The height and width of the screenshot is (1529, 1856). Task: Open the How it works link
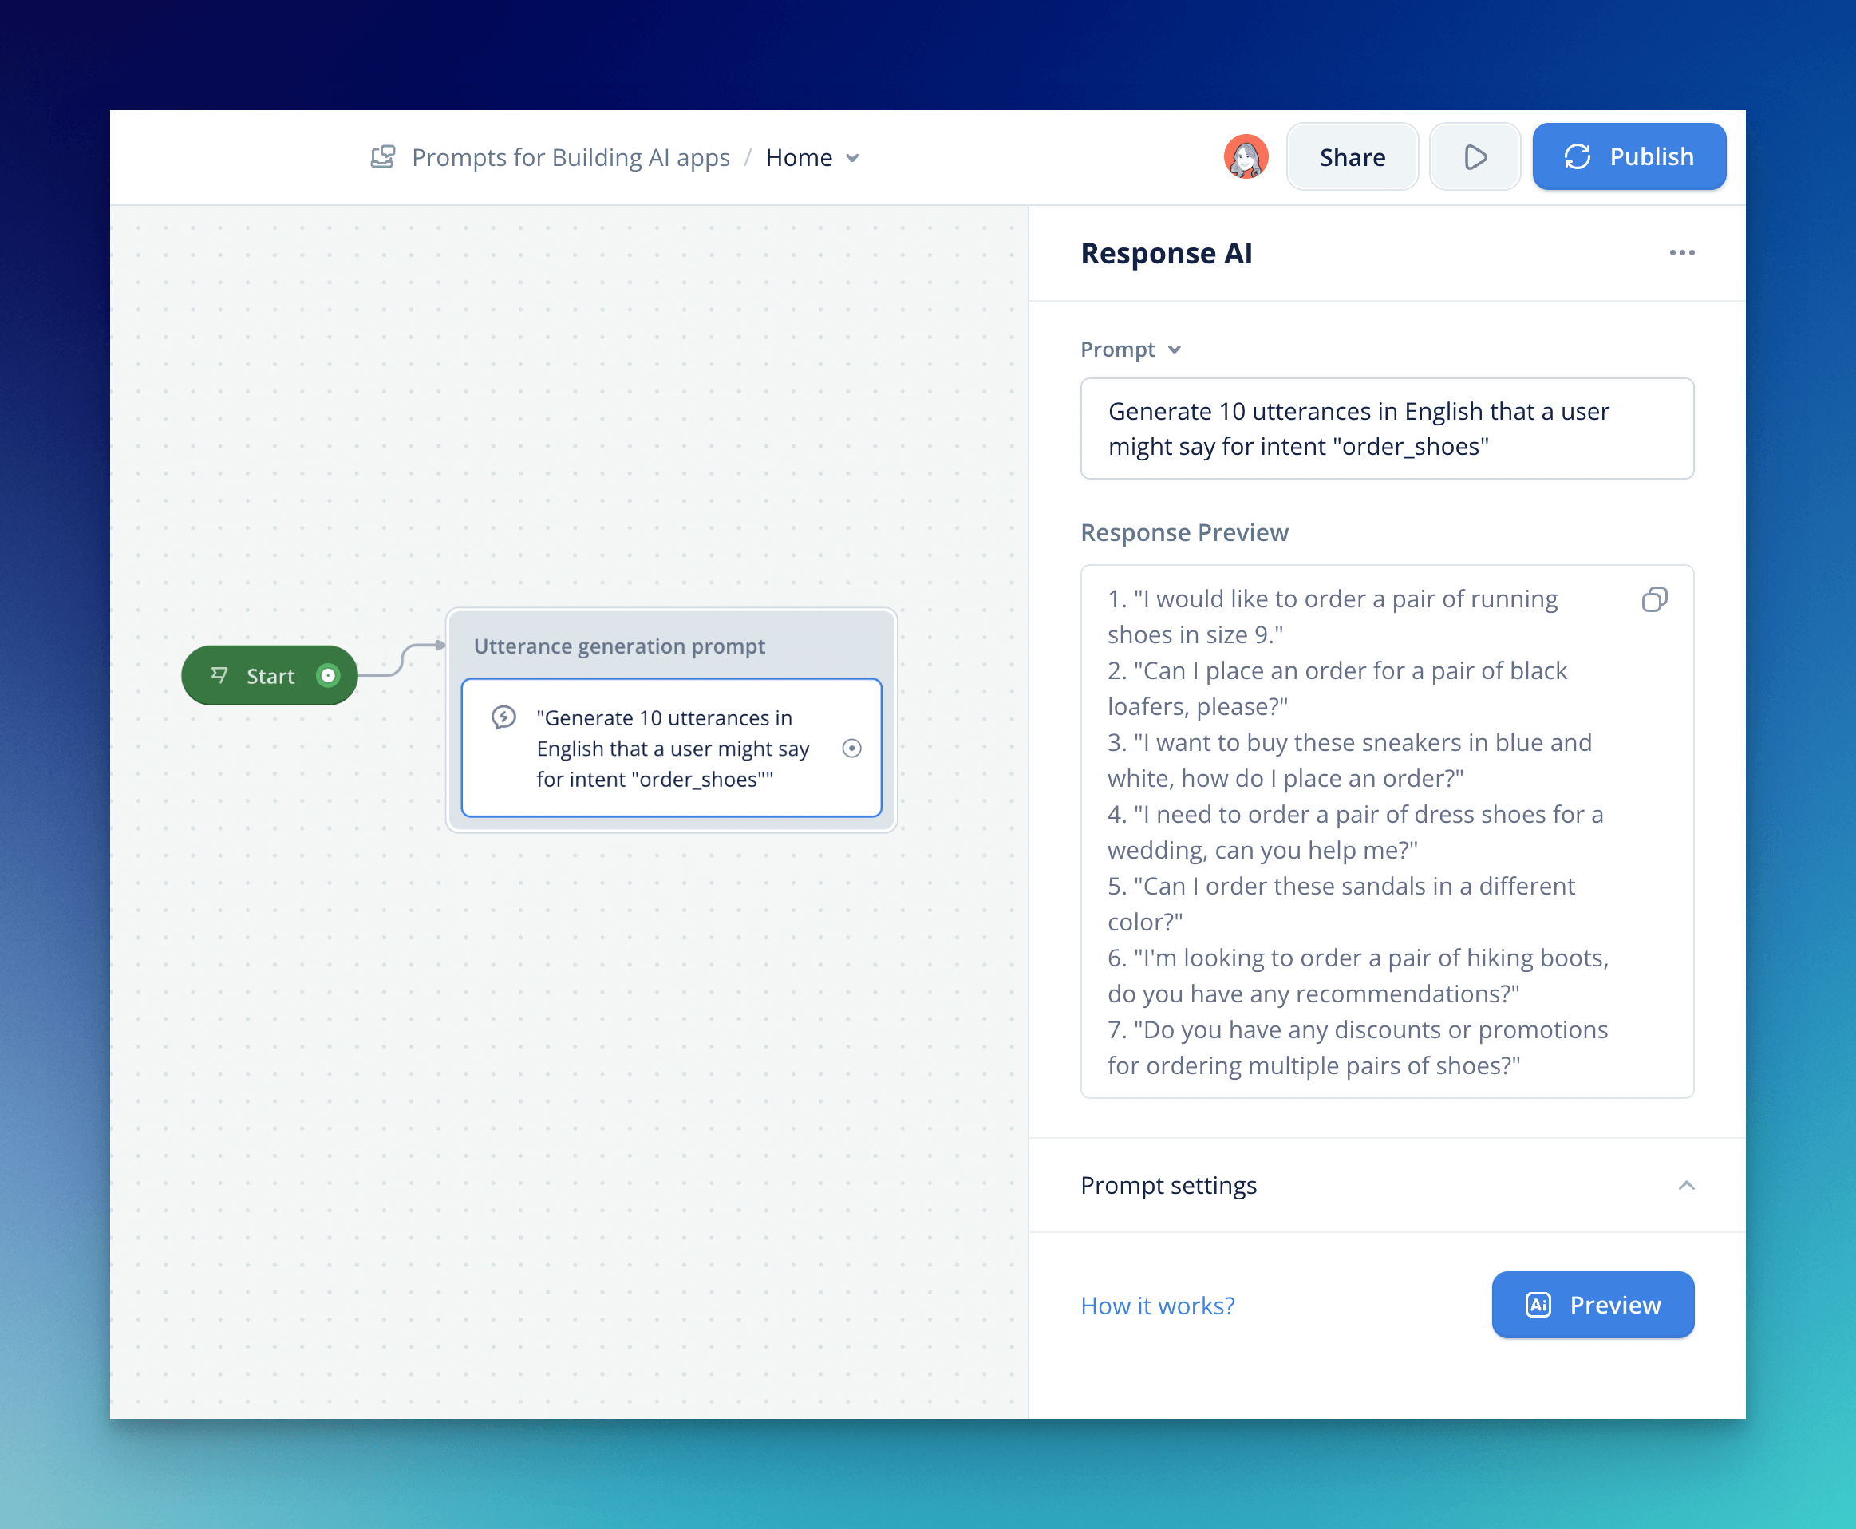coord(1157,1306)
